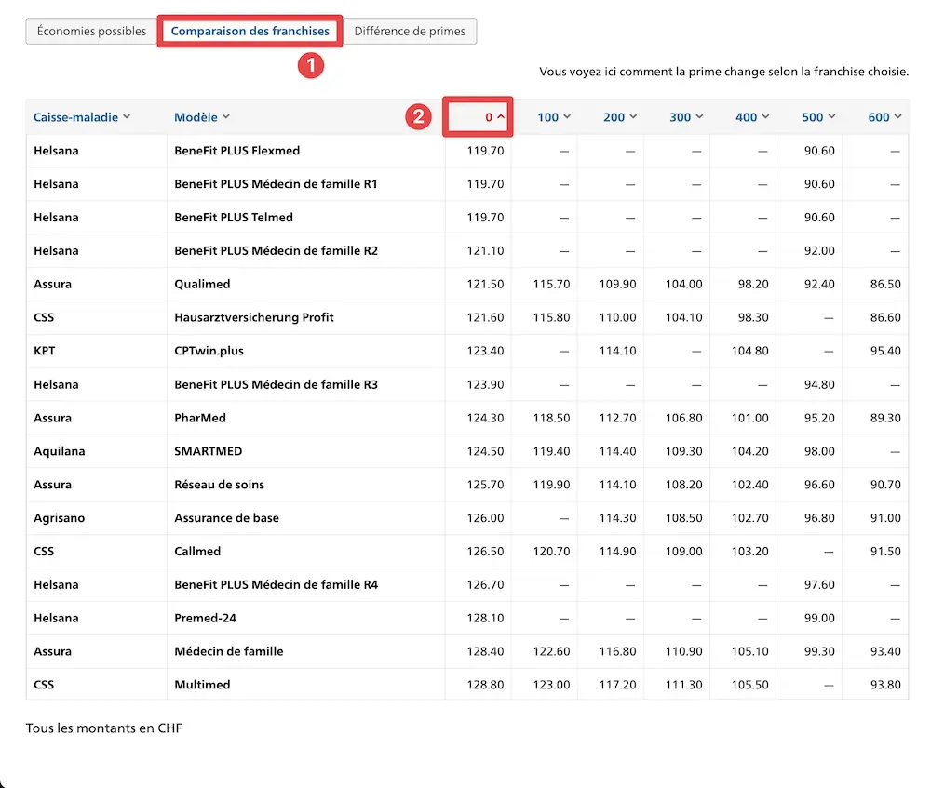
Task: Select the premium value 99.00
Action: (819, 618)
